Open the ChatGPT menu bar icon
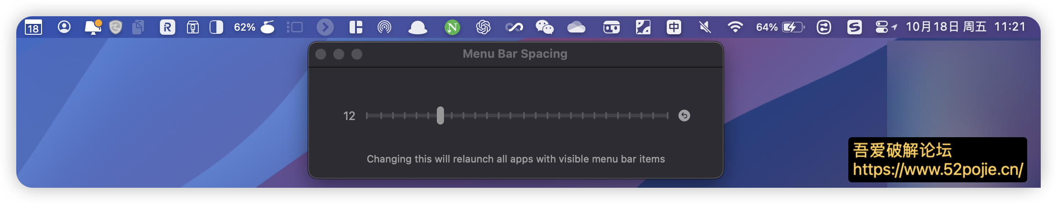1057x204 pixels. [483, 28]
